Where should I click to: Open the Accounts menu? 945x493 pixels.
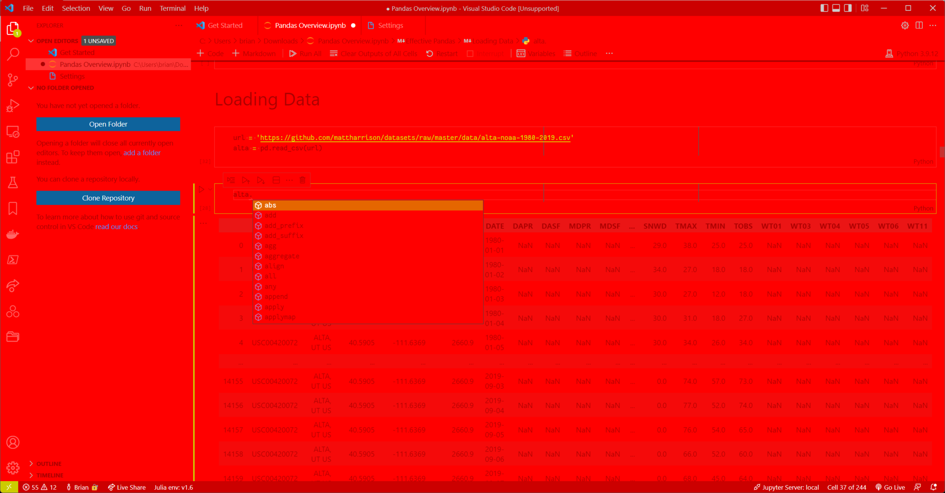[x=13, y=442]
